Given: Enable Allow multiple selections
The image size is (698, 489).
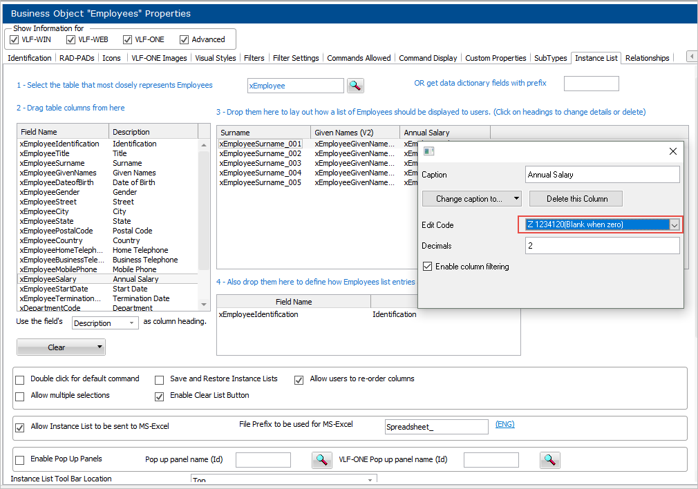Looking at the screenshot, I should 20,396.
